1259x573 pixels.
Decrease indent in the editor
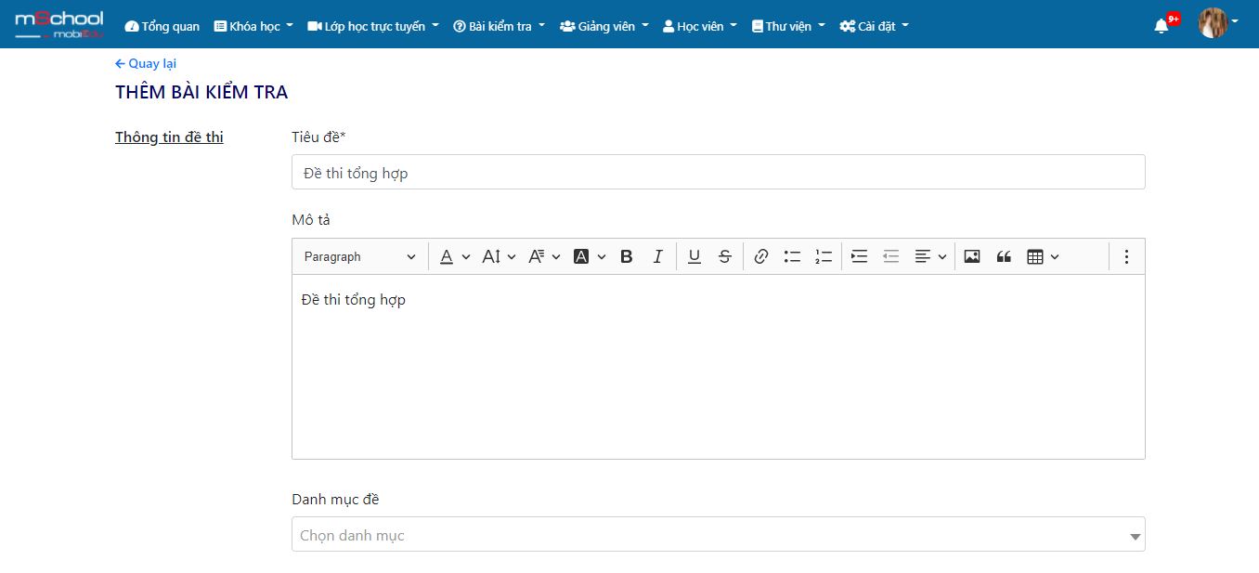tap(891, 256)
